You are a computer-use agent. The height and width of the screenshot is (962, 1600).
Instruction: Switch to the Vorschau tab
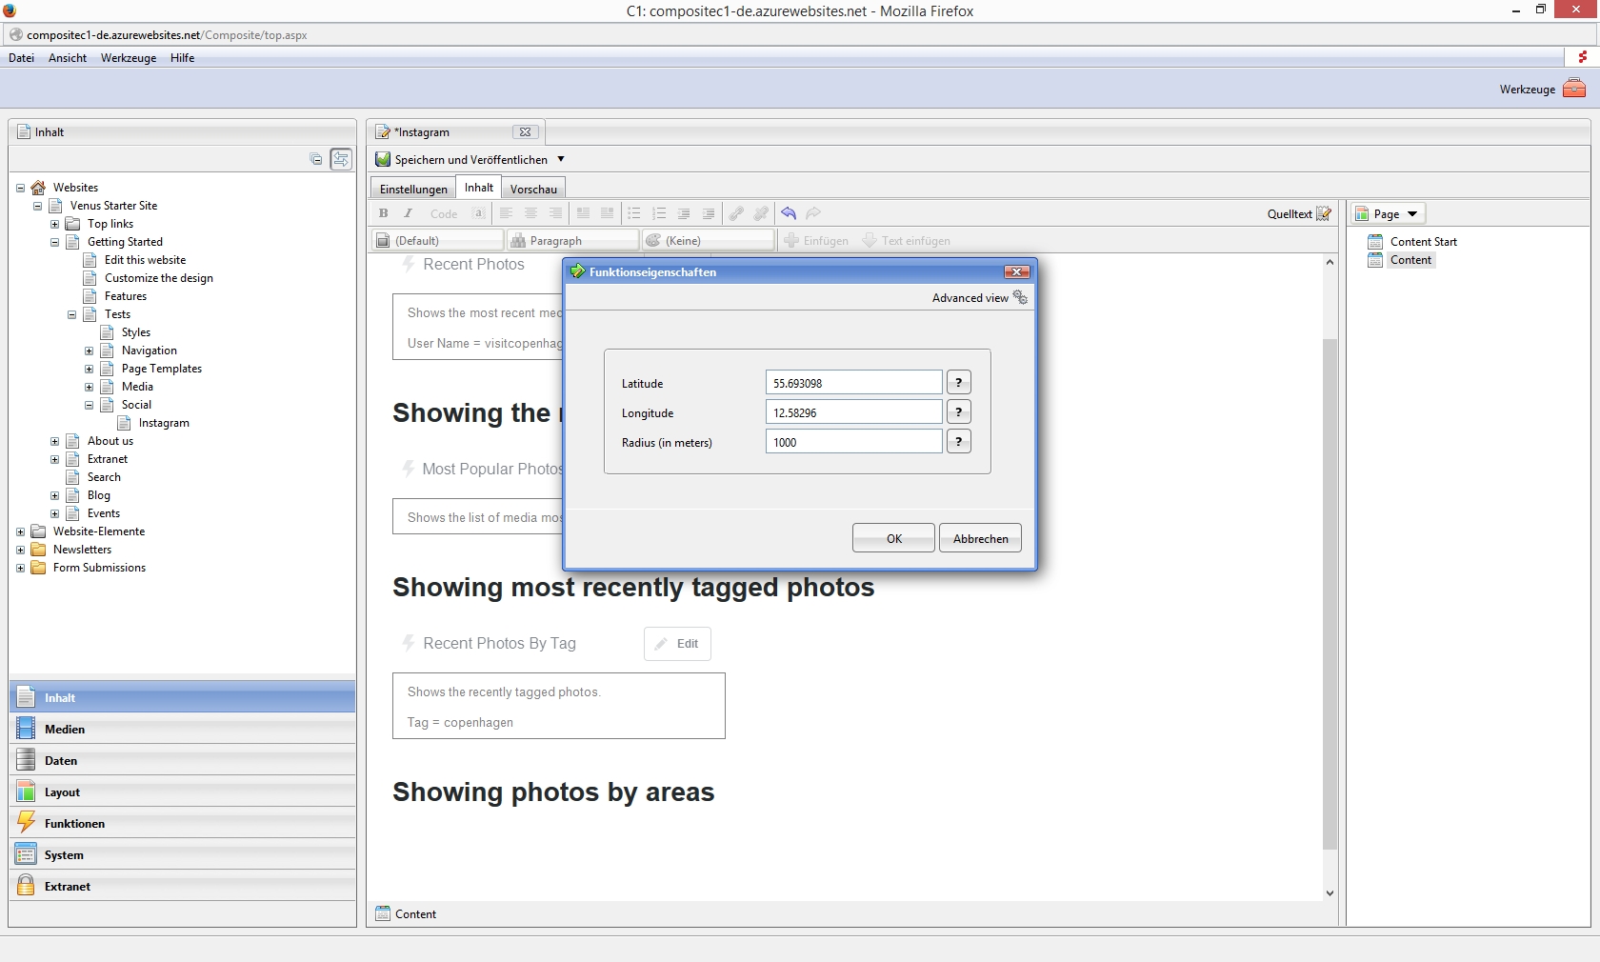(x=533, y=189)
